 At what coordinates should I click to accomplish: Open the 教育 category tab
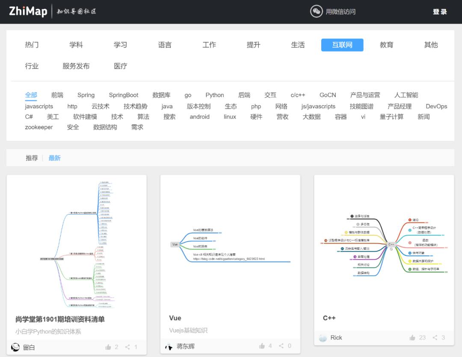(x=386, y=45)
